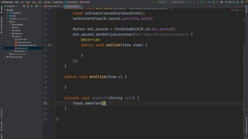Open the Pixel 2 API 28 device dropdown
The height and width of the screenshot is (139, 248).
click(178, 2)
